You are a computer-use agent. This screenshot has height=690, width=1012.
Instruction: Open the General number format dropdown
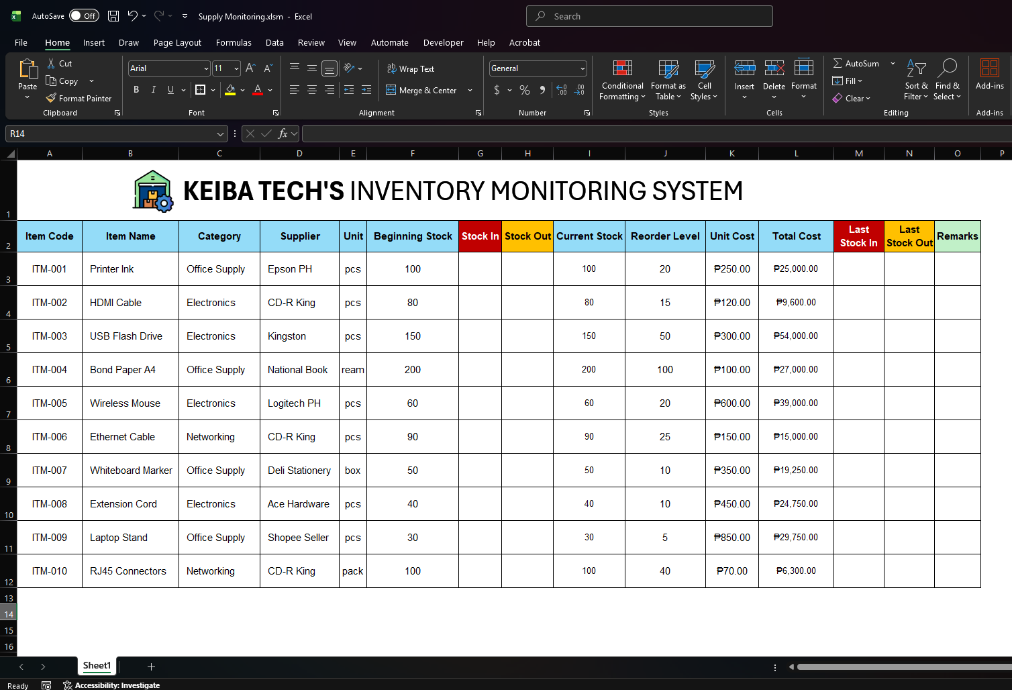[581, 68]
